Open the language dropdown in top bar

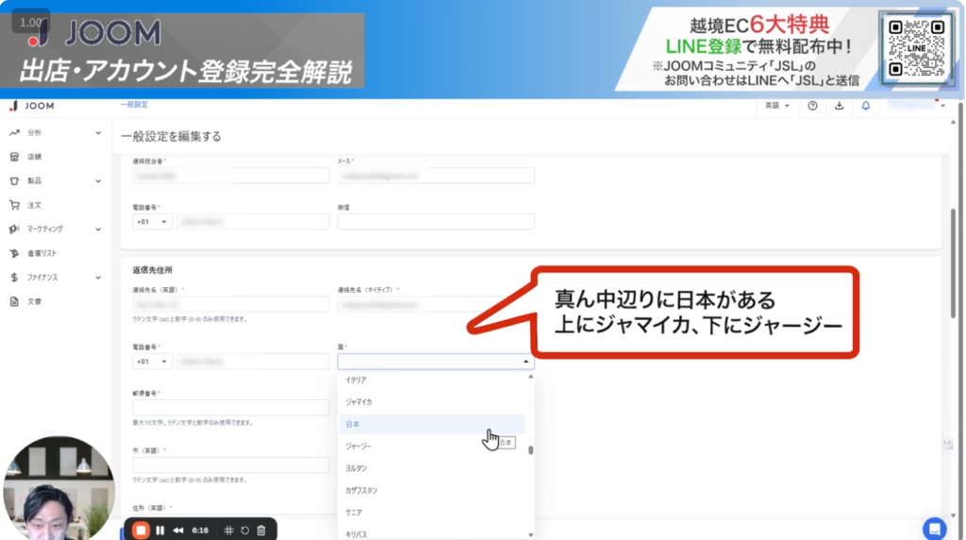tap(777, 106)
